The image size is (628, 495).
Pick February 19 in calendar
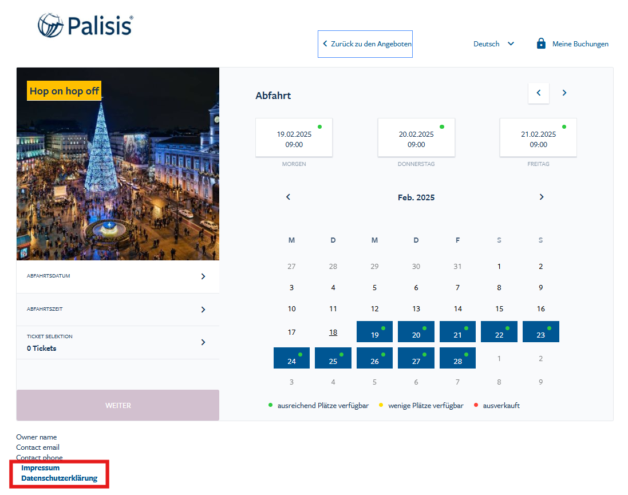(374, 331)
